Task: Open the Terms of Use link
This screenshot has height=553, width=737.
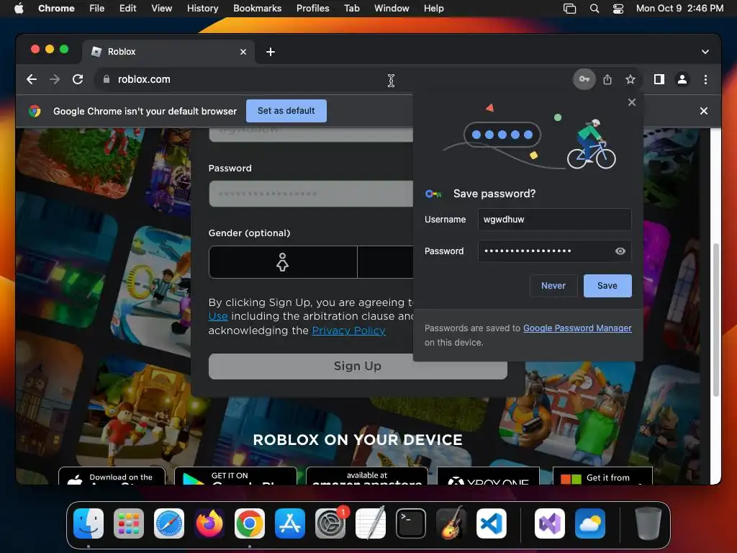Action: [x=218, y=316]
